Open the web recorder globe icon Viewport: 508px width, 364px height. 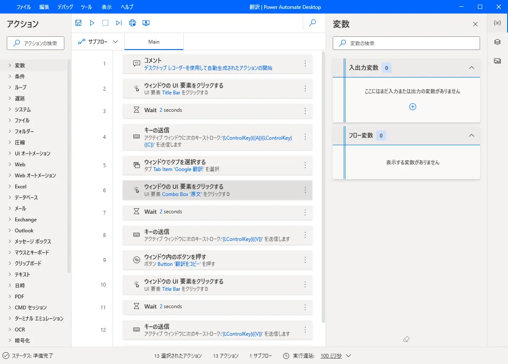click(133, 23)
